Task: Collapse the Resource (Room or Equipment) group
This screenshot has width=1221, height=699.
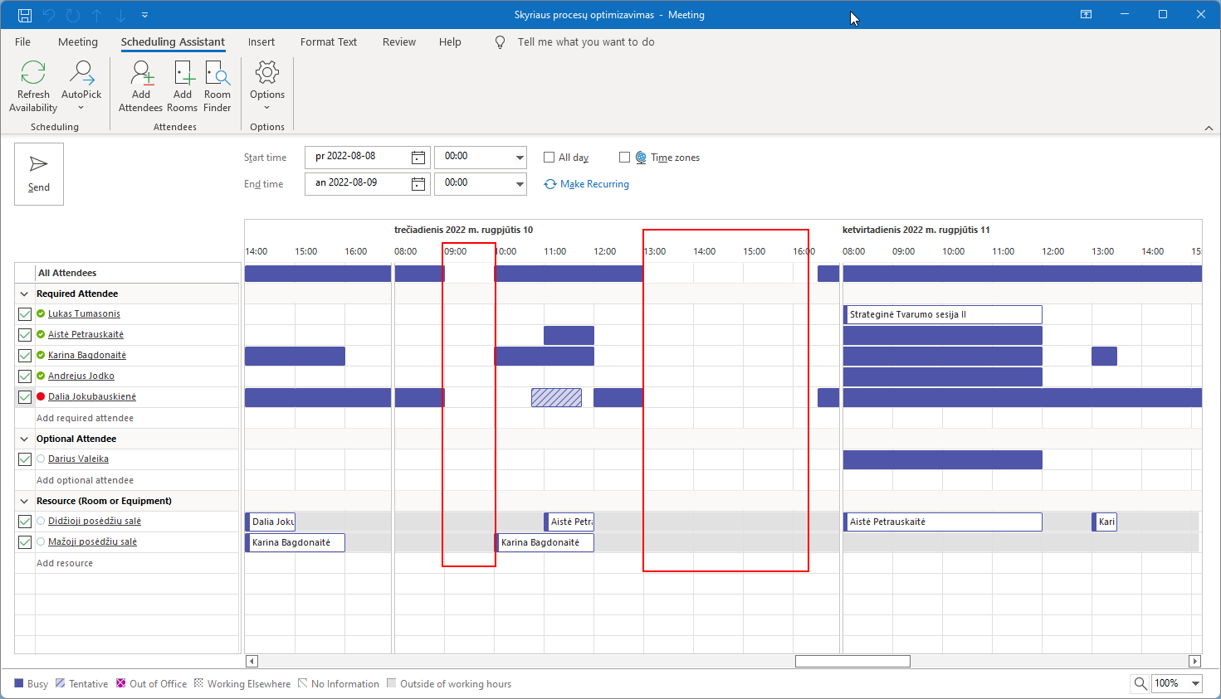Action: click(x=24, y=501)
